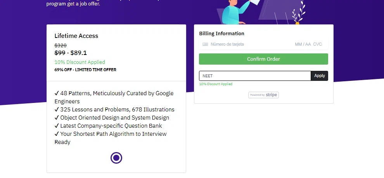Viewport: 384px width, 178px height.
Task: Click the Confirm Order button
Action: tap(263, 59)
